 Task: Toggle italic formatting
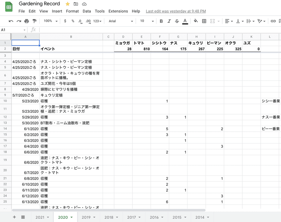tap(169, 21)
